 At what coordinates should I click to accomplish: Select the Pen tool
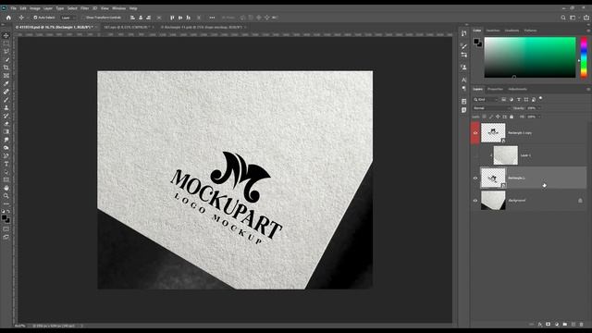(6, 155)
